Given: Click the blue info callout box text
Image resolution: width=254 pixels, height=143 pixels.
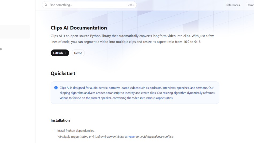Looking at the screenshot, I should (137, 93).
